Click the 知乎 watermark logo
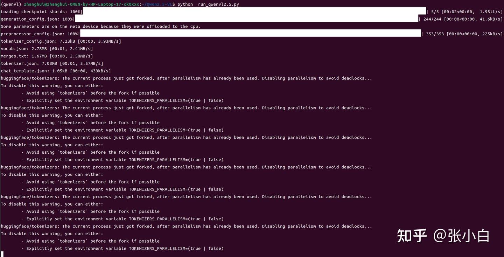This screenshot has width=504, height=257. (x=412, y=236)
